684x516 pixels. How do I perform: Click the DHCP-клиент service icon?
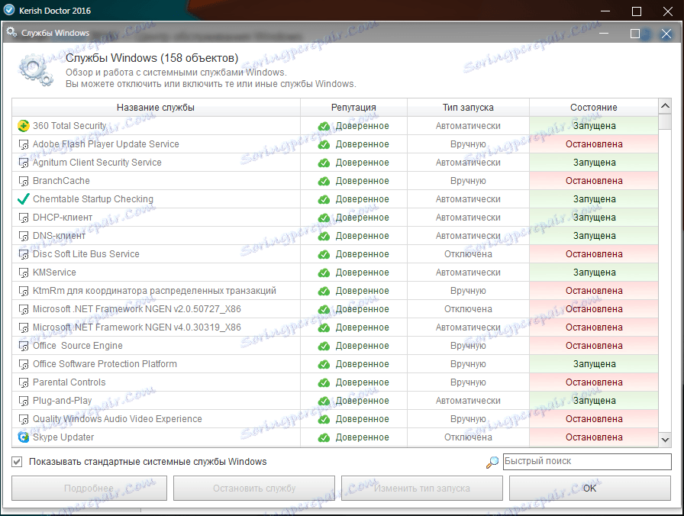(23, 218)
